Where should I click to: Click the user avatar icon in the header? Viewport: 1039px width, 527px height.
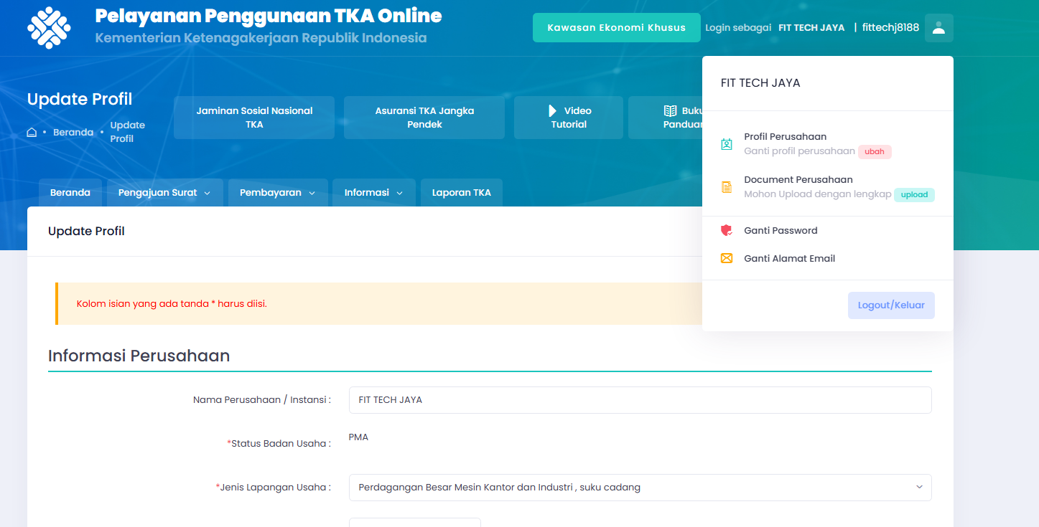click(938, 28)
